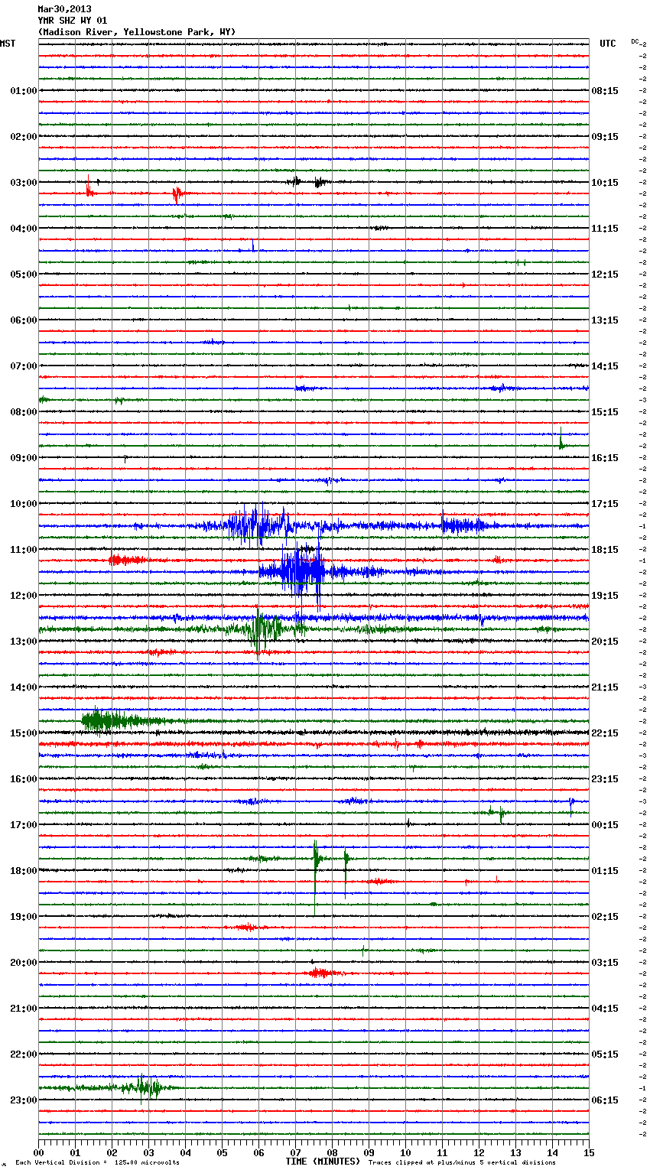Click the 16:15 UTC time label

click(605, 458)
